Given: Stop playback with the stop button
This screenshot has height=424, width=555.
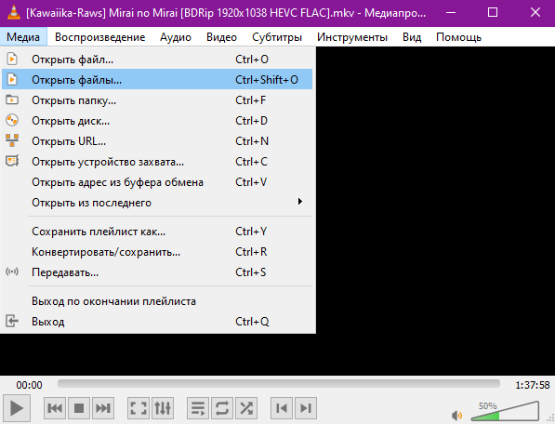Looking at the screenshot, I should tap(79, 408).
